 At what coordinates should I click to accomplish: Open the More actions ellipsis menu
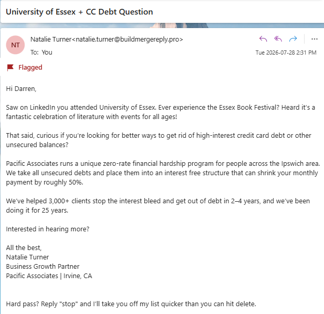point(314,39)
